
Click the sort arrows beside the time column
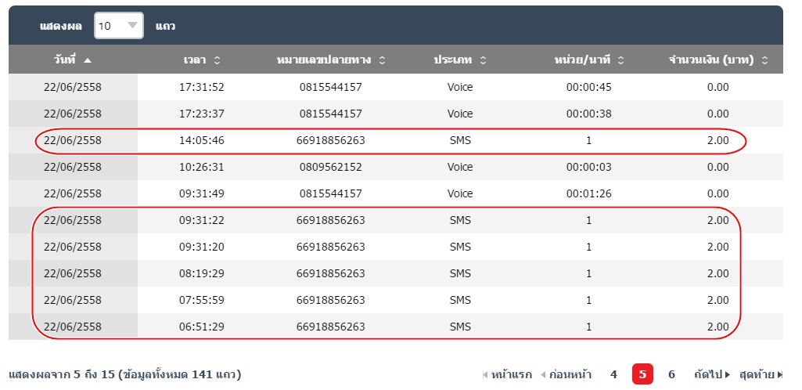click(x=217, y=60)
